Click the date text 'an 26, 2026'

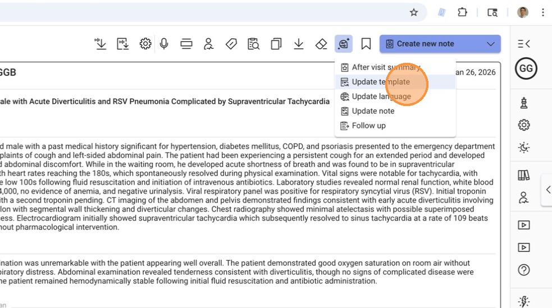(x=476, y=72)
